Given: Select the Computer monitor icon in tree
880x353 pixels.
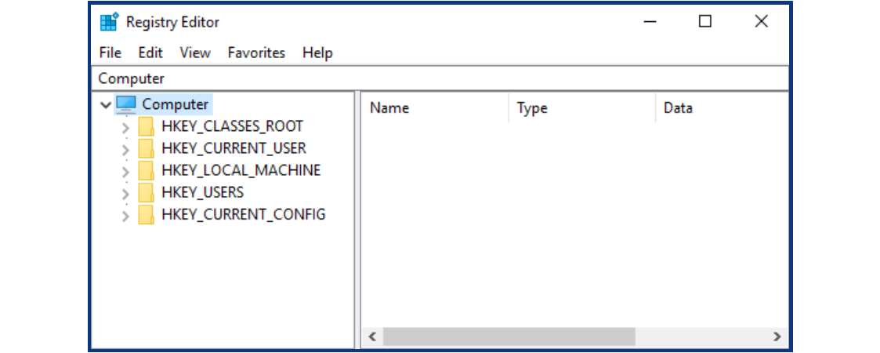Looking at the screenshot, I should click(x=125, y=104).
